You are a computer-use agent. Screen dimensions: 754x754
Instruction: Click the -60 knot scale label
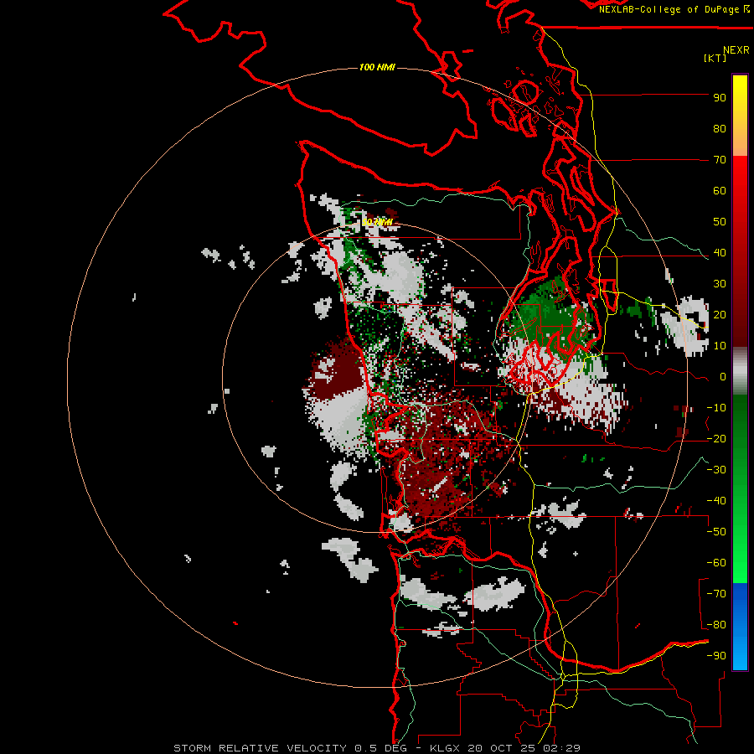(x=716, y=563)
